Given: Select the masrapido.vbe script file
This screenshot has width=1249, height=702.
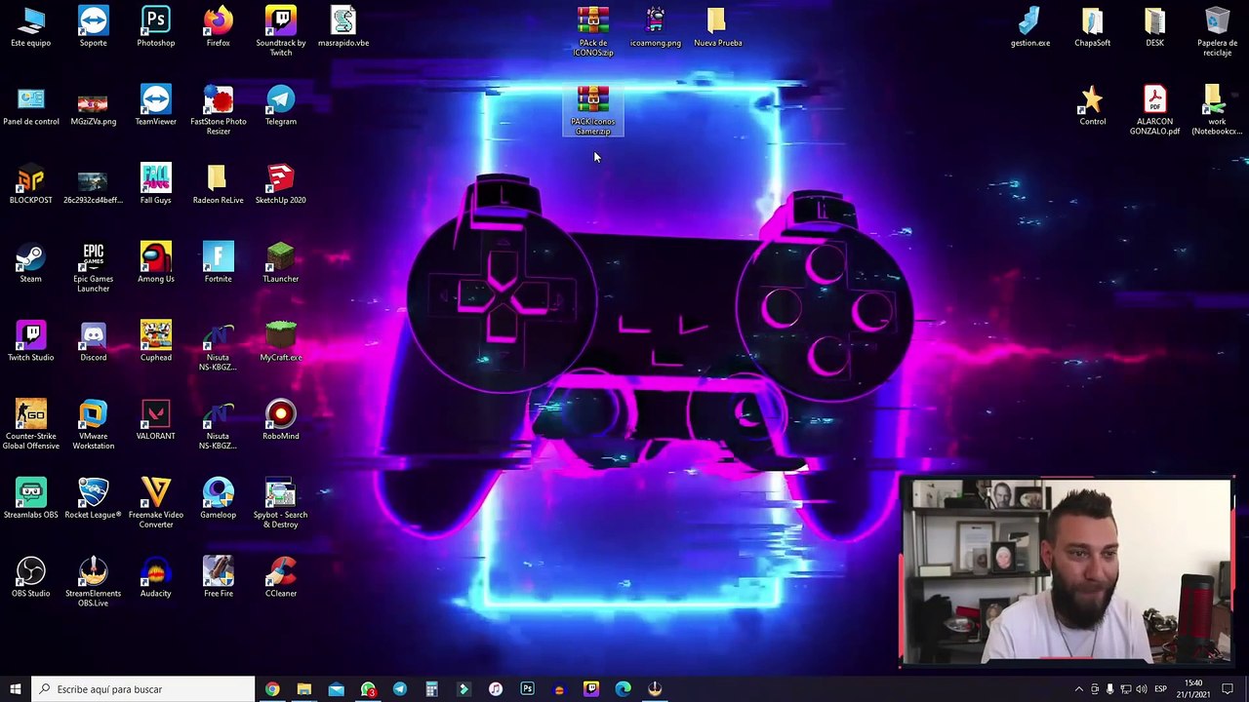Looking at the screenshot, I should coord(343,27).
